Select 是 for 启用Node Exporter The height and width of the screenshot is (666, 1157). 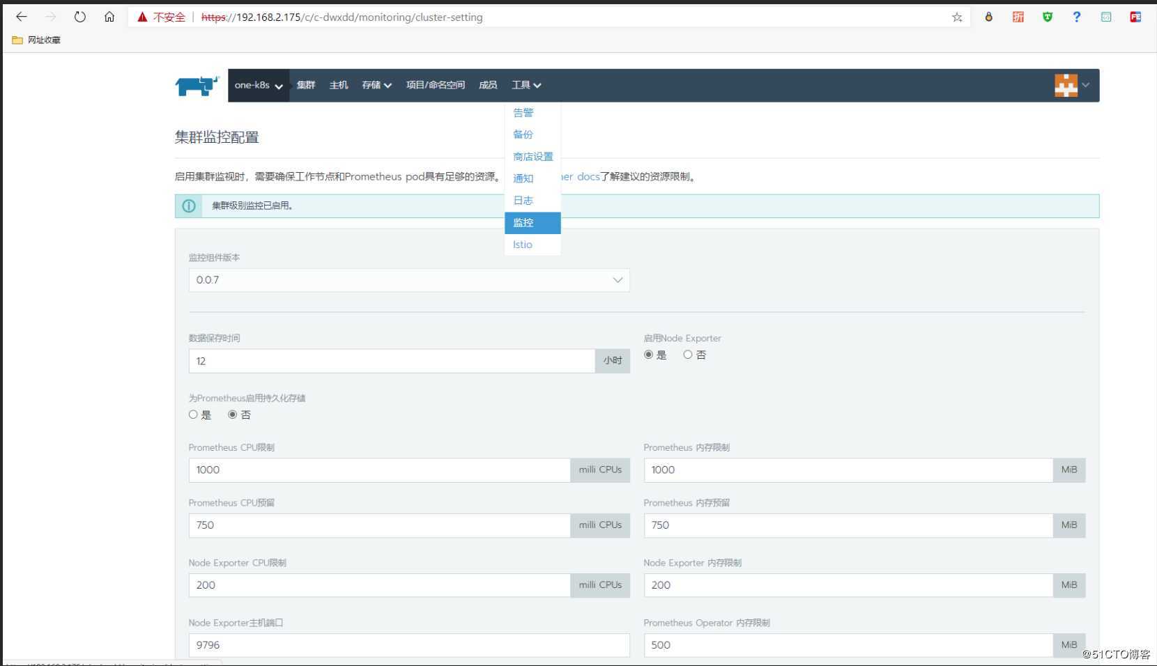coord(649,355)
